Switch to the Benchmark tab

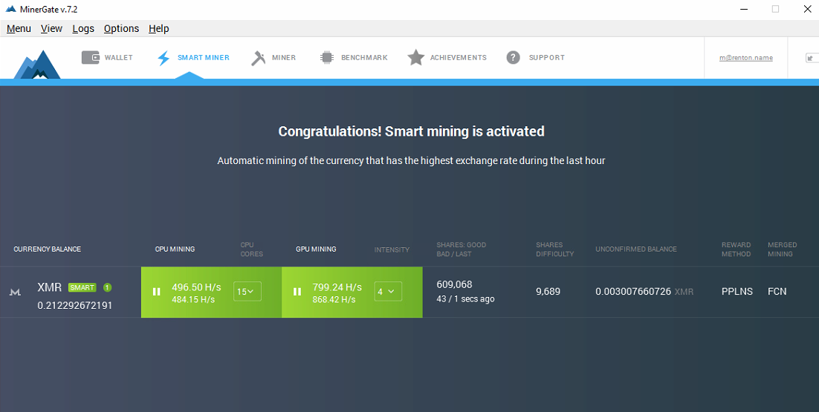354,57
